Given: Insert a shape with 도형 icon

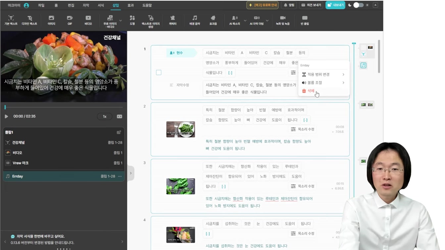Looking at the screenshot, I should click(132, 20).
